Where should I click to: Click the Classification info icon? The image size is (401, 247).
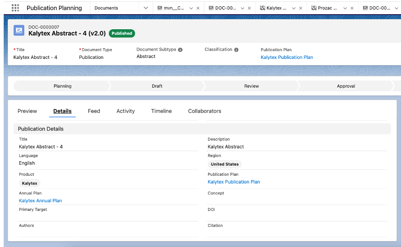pyautogui.click(x=236, y=50)
